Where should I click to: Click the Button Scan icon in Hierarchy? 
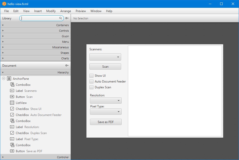(x=12, y=97)
